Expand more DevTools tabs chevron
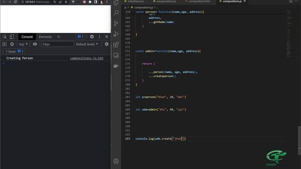Image resolution: width=301 pixels, height=169 pixels. (x=58, y=37)
